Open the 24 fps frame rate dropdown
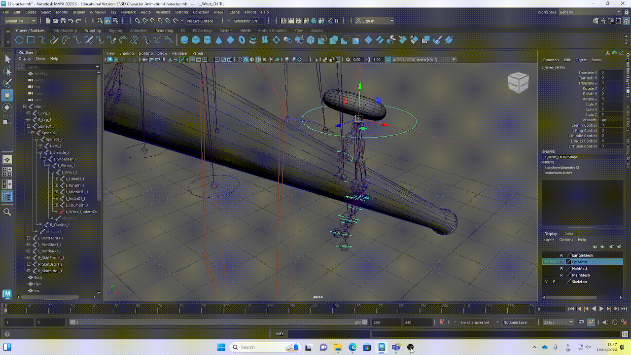 (558, 322)
